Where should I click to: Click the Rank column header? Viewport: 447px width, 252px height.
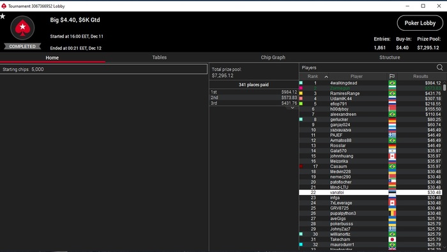pyautogui.click(x=313, y=76)
